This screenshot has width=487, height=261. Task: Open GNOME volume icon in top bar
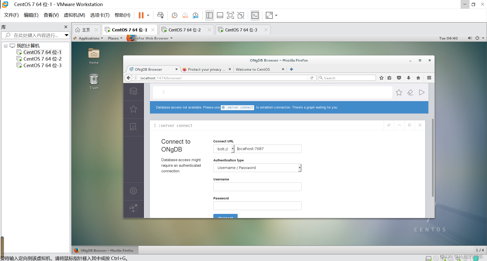(470, 38)
